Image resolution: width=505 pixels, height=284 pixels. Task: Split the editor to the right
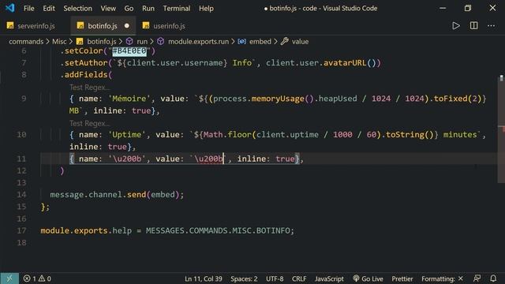[473, 26]
